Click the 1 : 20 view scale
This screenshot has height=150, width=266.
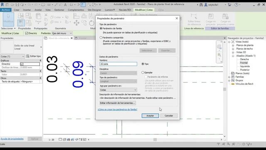51,140
